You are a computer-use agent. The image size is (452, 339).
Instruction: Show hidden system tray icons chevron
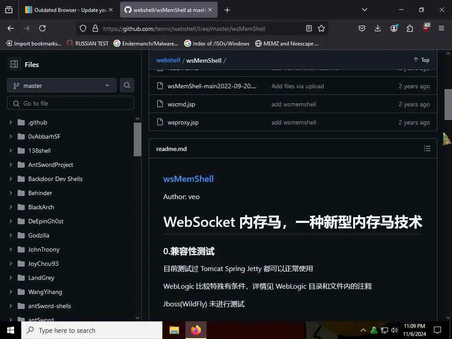363,330
